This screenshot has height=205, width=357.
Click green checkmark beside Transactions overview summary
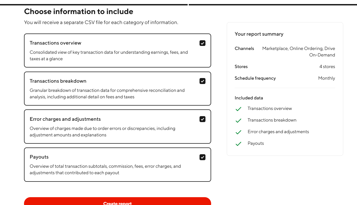(238, 109)
